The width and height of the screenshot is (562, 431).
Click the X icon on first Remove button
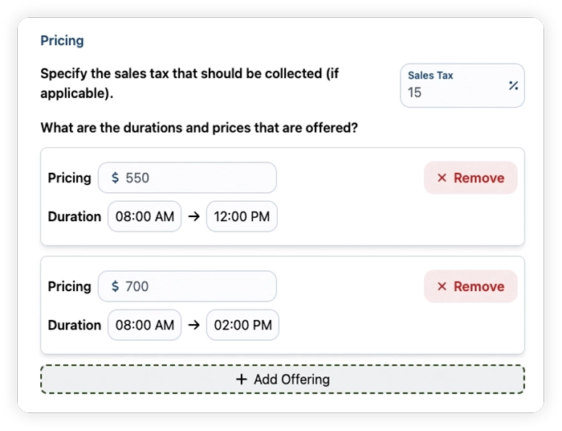click(442, 178)
